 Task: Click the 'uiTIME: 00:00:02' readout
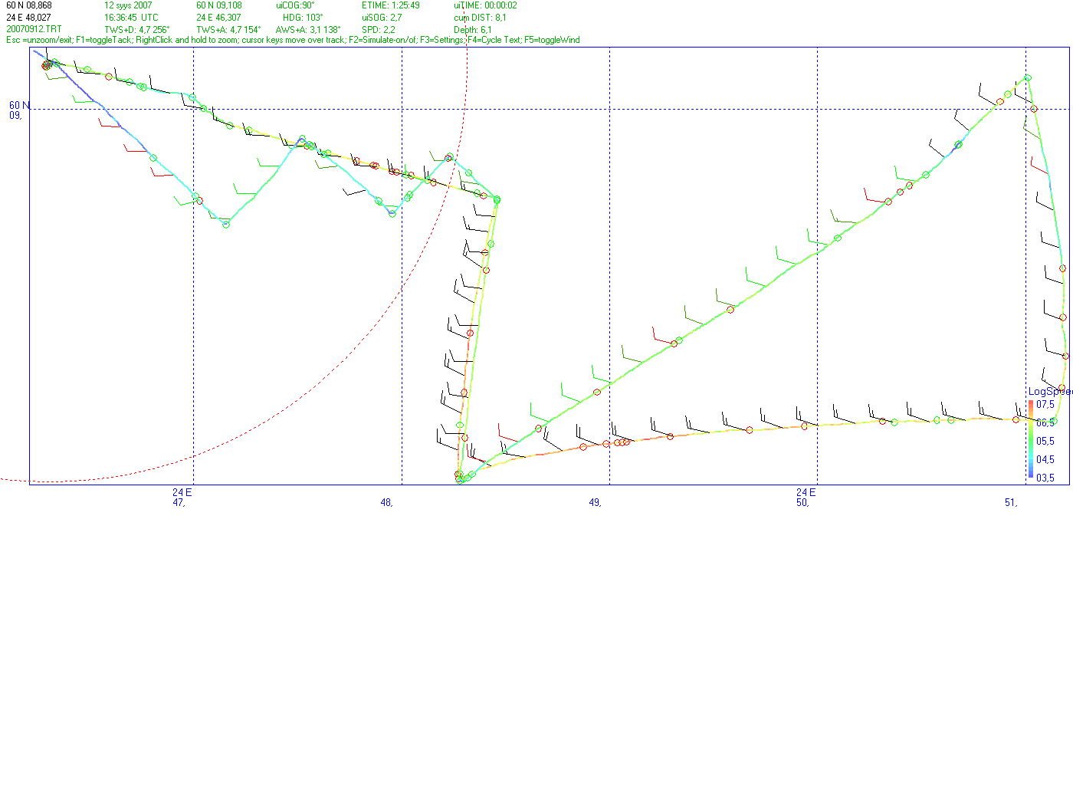[485, 5]
